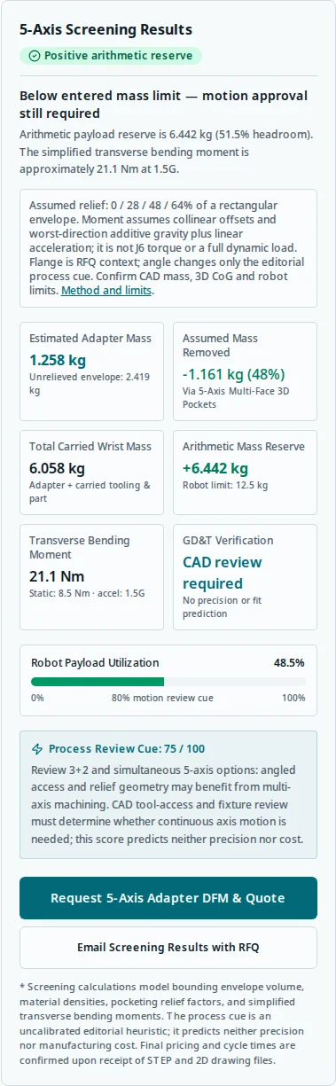Click the 100% label under the progress bar
336x1086 pixels.
(x=293, y=698)
